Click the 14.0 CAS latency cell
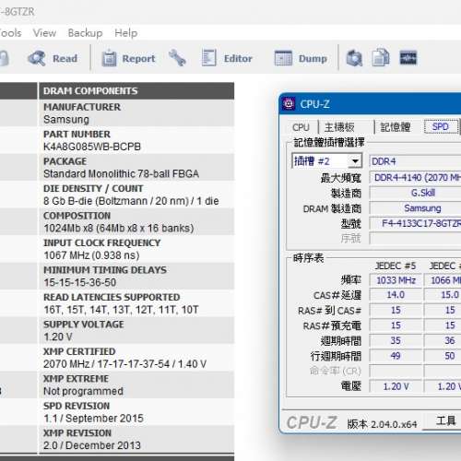This screenshot has width=461, height=461. [x=396, y=295]
